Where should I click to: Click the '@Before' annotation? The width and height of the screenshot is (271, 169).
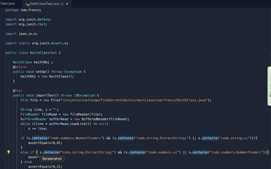20,67
